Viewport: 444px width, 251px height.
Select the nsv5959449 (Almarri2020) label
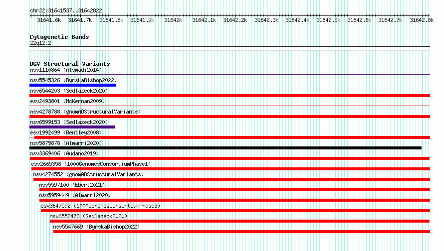(75, 195)
